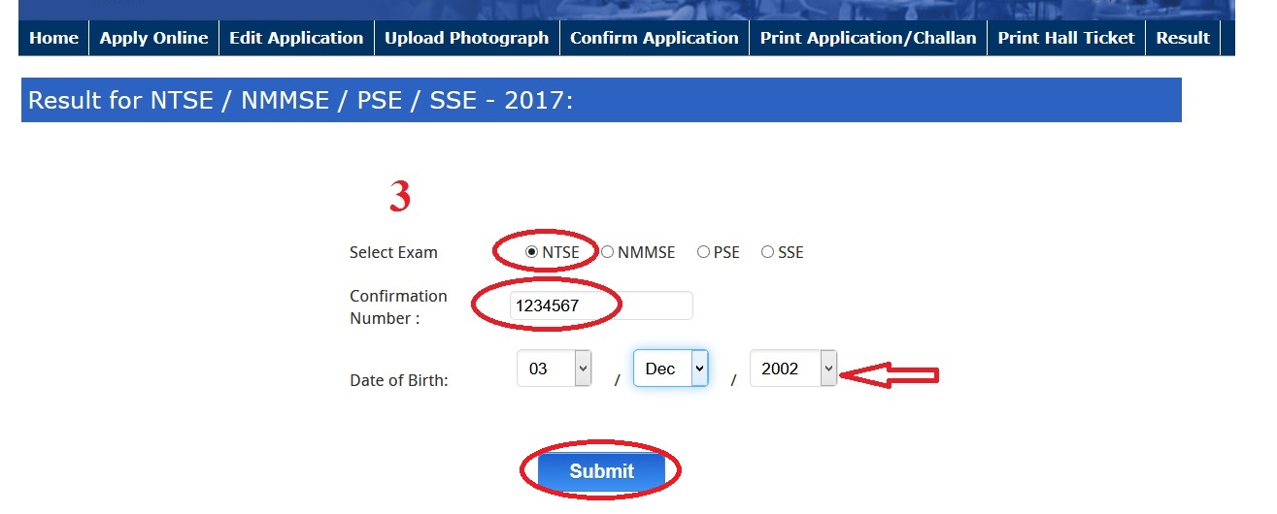Open the birth month dropdown showing Dec

click(670, 369)
